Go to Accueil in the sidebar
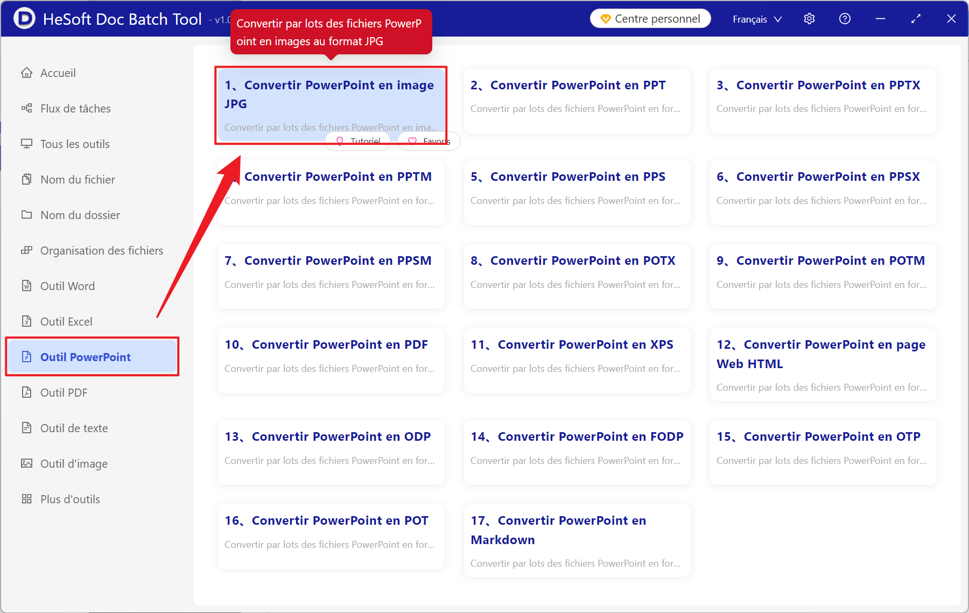The height and width of the screenshot is (613, 969). [92, 73]
